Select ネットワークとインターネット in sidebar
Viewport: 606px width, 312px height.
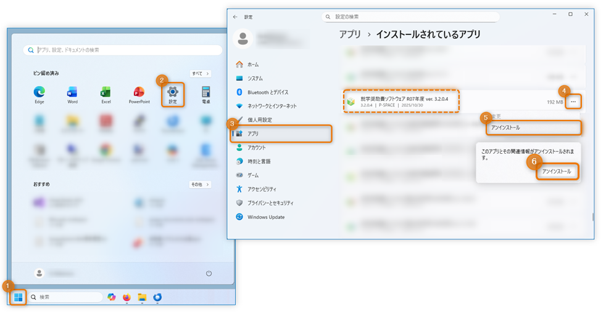click(x=281, y=106)
